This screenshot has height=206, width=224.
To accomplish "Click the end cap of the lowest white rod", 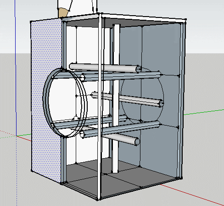I will pos(137,142).
